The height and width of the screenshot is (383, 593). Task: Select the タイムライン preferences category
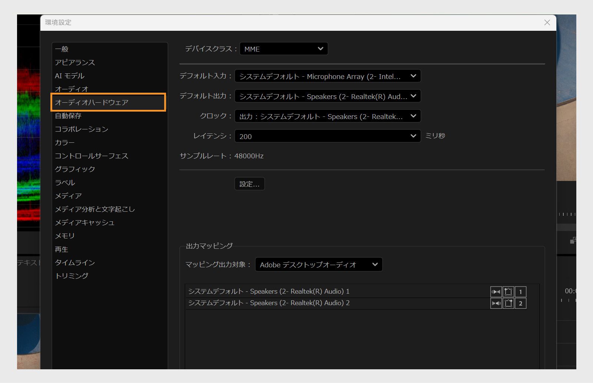click(x=74, y=262)
